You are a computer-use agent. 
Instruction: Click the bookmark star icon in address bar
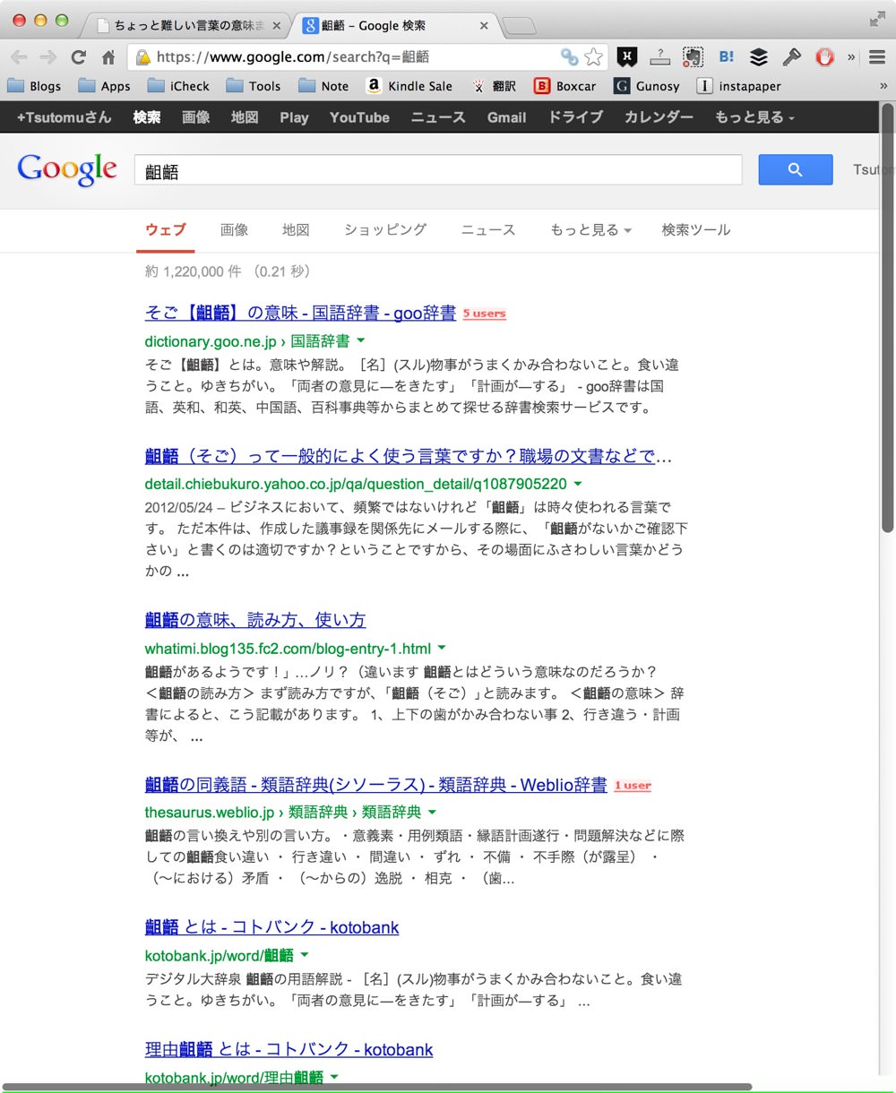point(593,57)
